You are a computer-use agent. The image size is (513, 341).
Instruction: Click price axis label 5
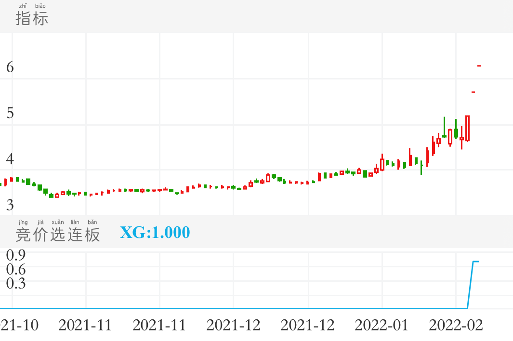coord(10,113)
